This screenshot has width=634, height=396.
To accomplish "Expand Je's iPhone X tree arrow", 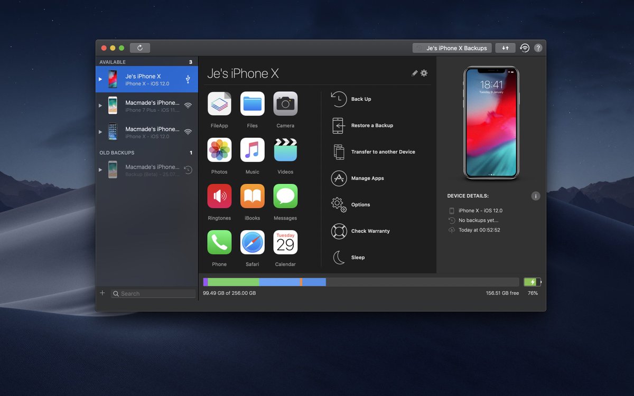I will coord(100,79).
